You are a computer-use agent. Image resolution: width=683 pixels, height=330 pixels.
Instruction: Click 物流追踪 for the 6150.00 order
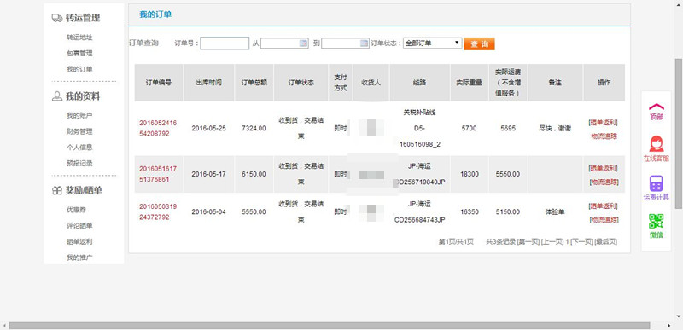pyautogui.click(x=604, y=182)
